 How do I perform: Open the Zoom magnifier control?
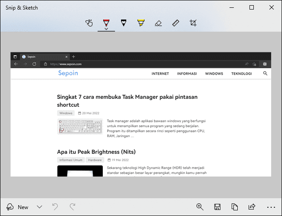click(x=200, y=207)
